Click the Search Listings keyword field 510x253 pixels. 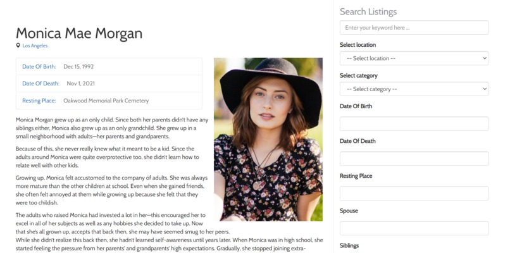(x=414, y=28)
